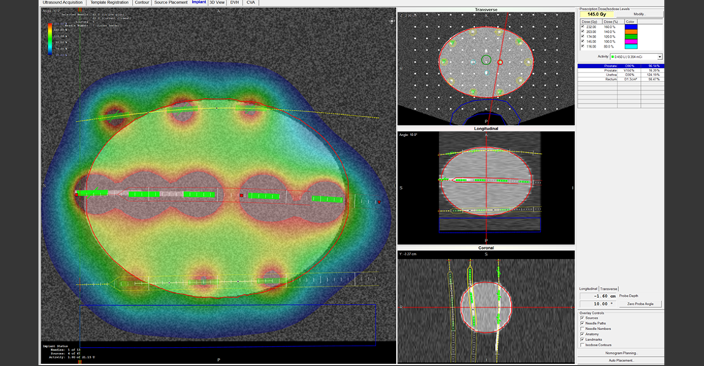Select the Prostate D90% row

tap(620, 66)
